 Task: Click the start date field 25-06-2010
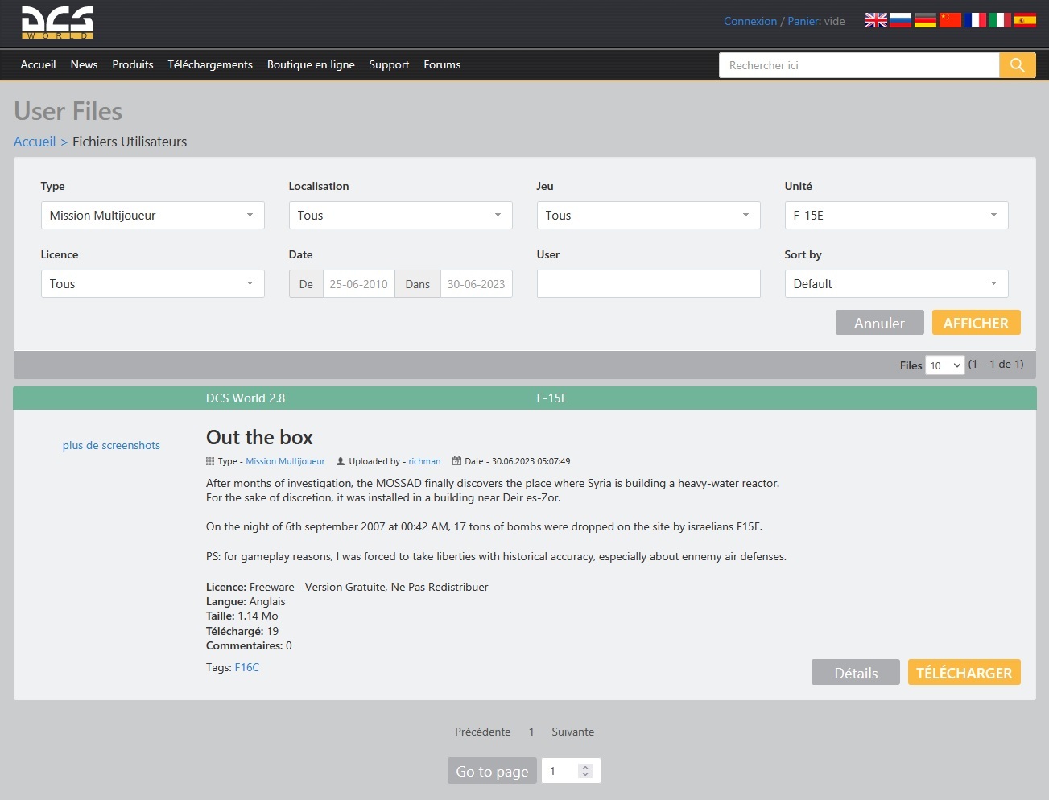pos(359,284)
